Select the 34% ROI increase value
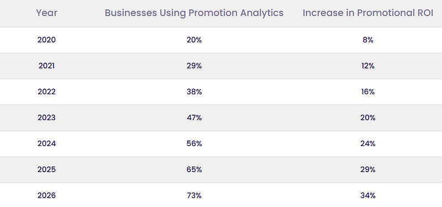 click(x=368, y=196)
